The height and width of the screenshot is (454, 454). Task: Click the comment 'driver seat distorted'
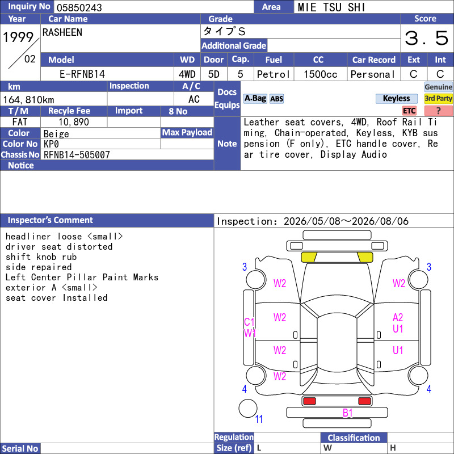[x=59, y=247]
